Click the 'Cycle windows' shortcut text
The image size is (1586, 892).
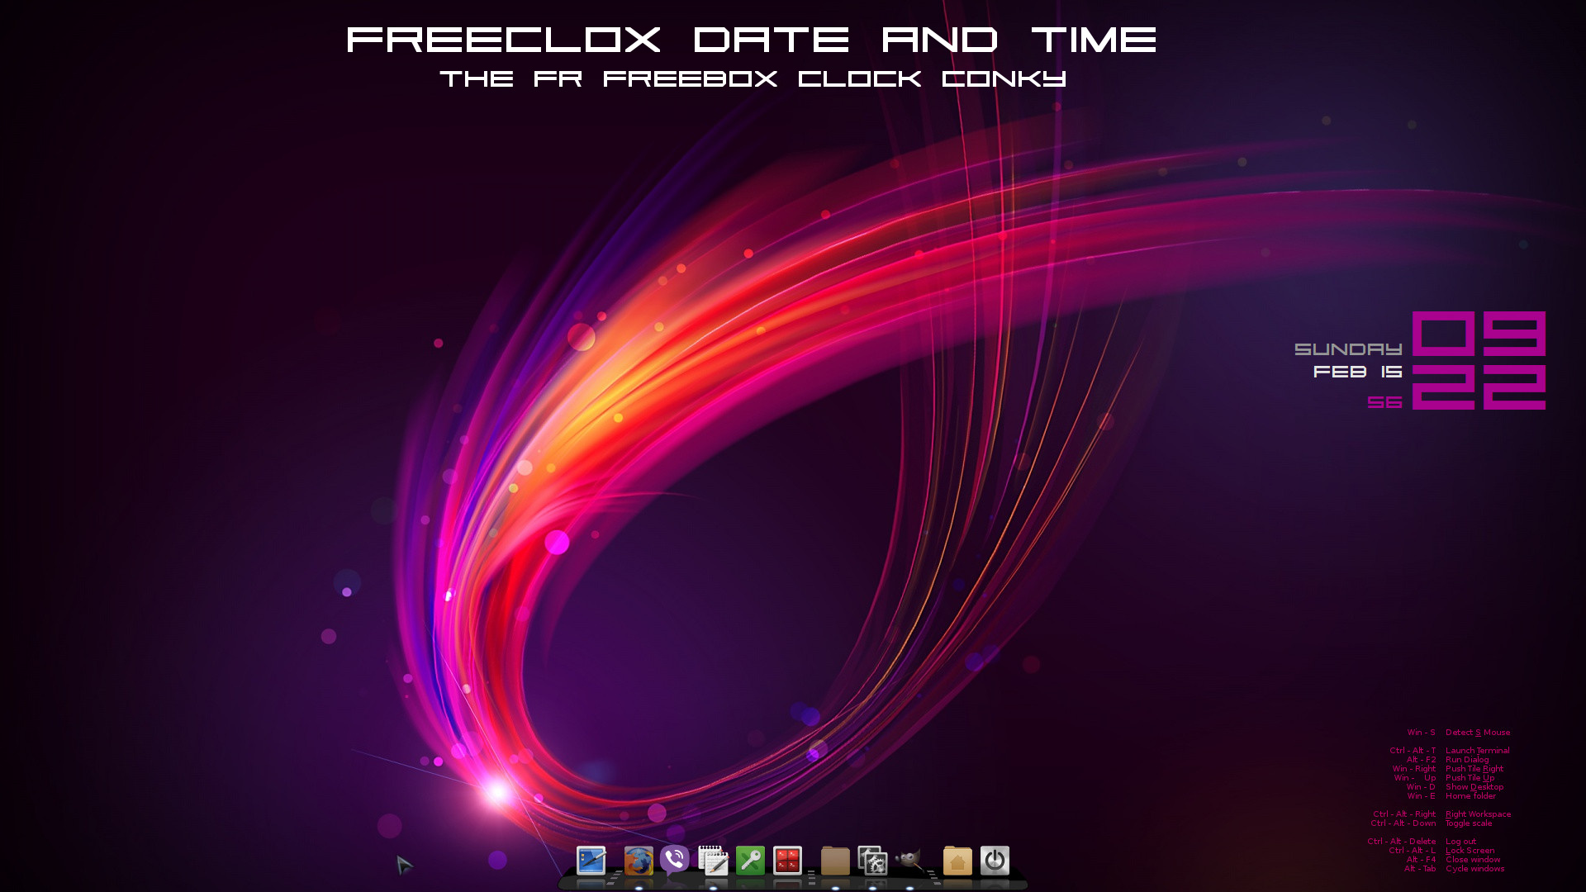click(1475, 869)
